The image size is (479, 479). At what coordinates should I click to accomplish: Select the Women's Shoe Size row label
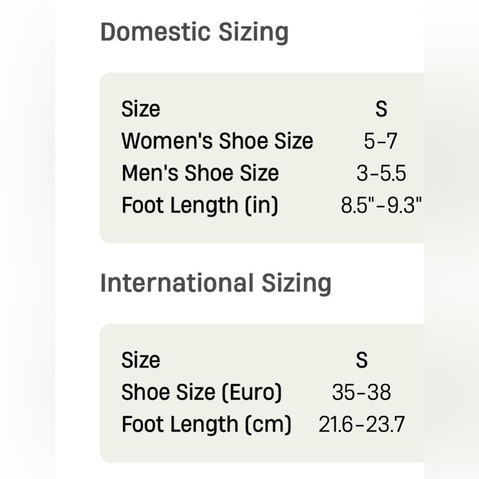pyautogui.click(x=217, y=141)
